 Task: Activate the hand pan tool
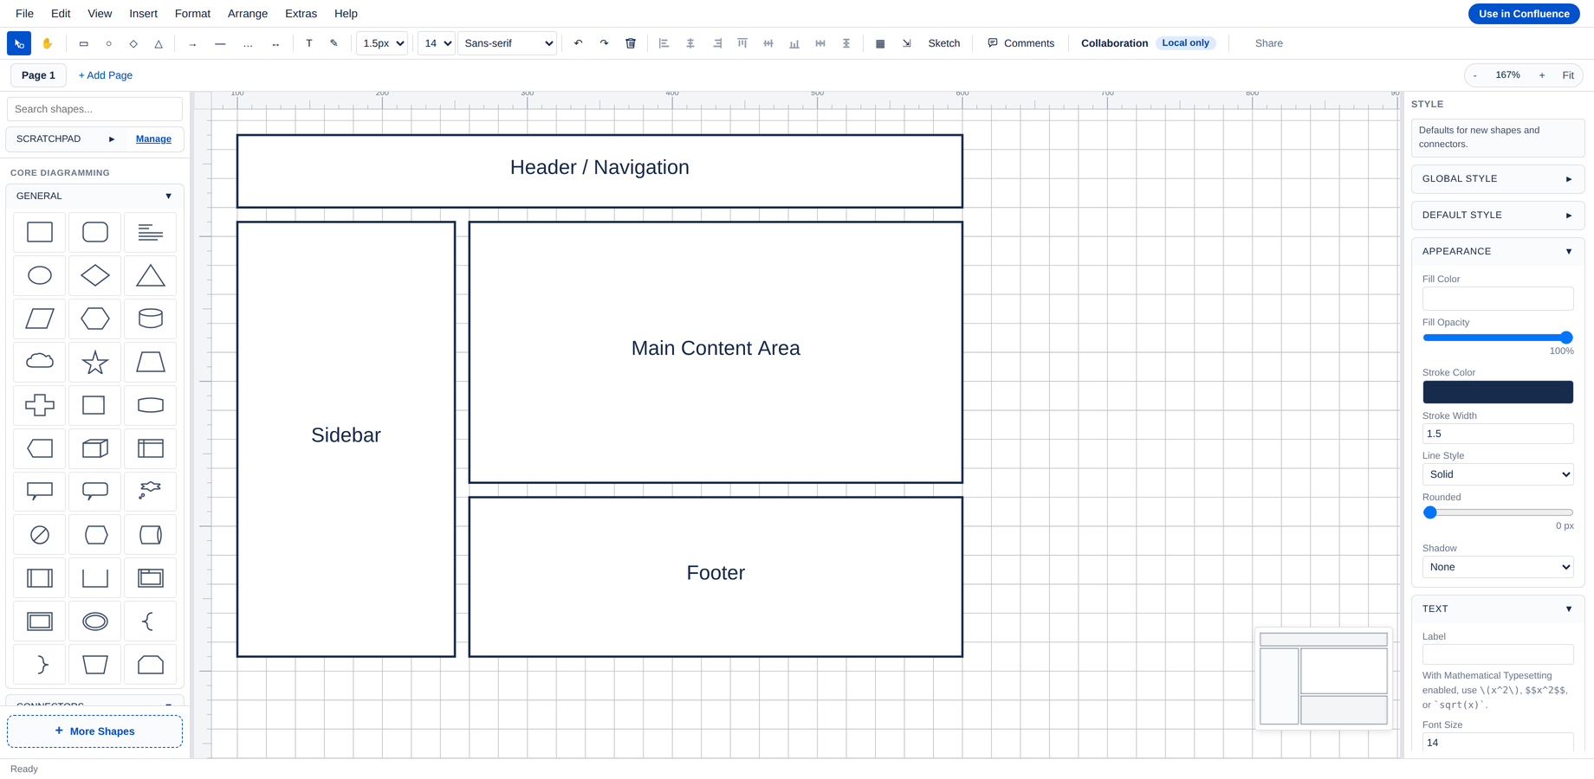pos(47,43)
